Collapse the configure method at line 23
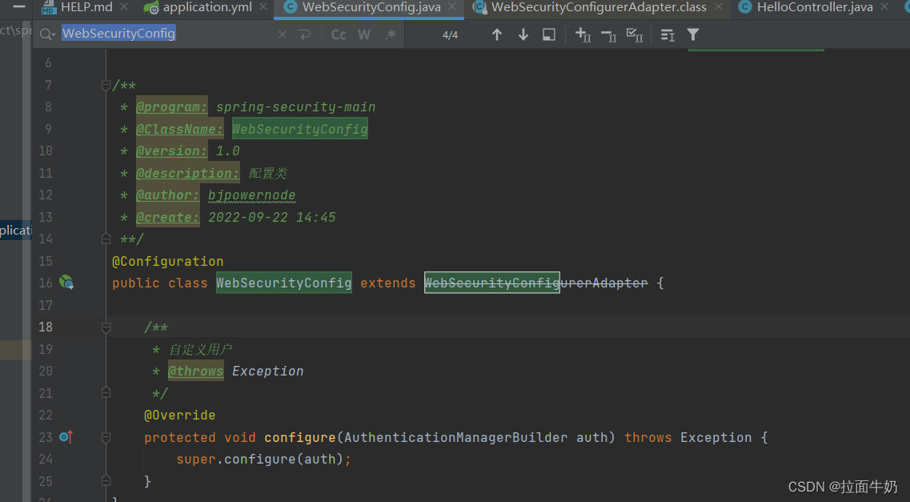The width and height of the screenshot is (910, 502). [106, 437]
